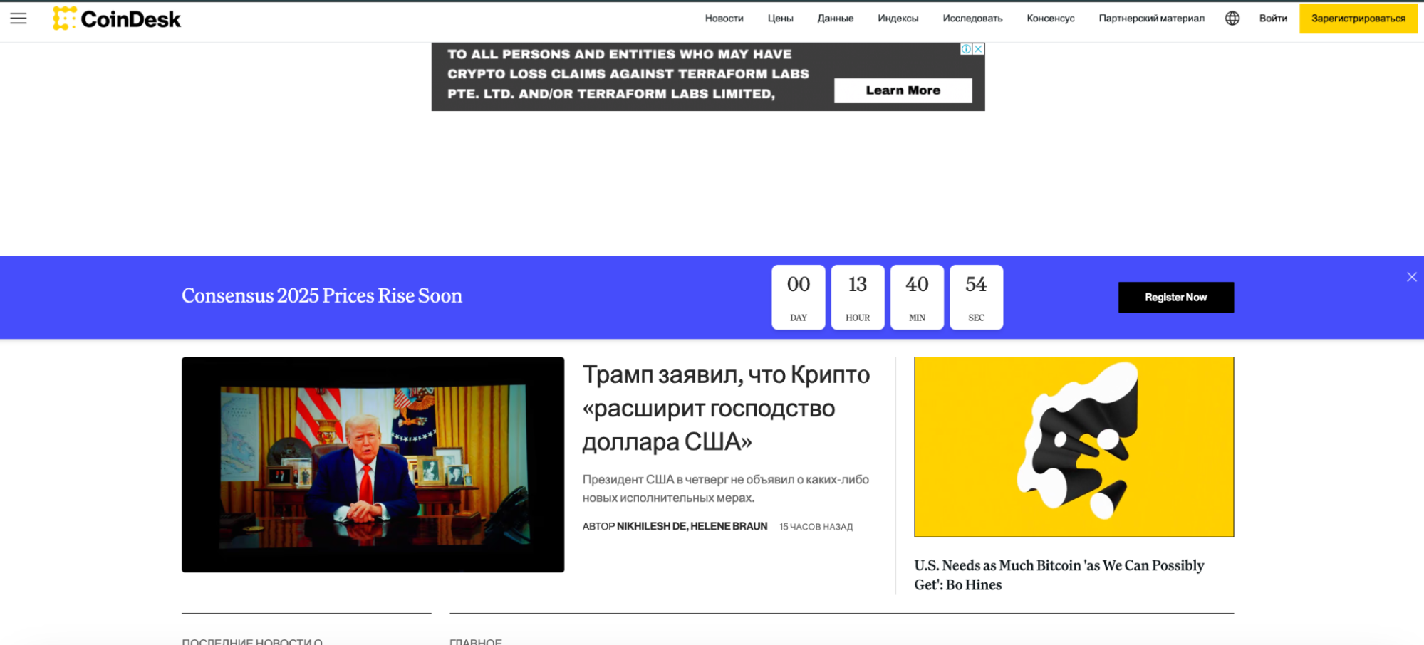
Task: Click the countdown HOUR box
Action: tap(858, 297)
